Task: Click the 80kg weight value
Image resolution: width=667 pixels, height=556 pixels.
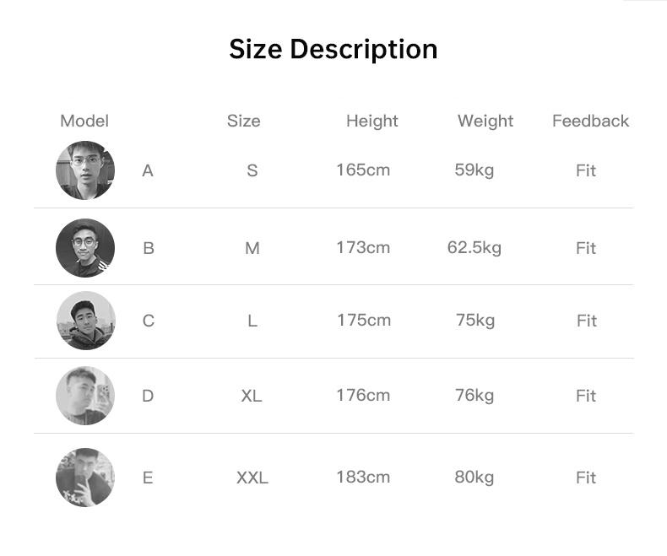Action: 474,477
